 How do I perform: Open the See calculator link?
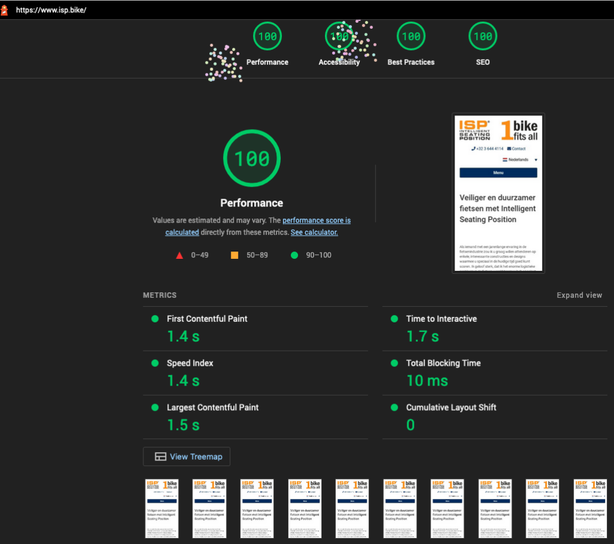point(314,232)
